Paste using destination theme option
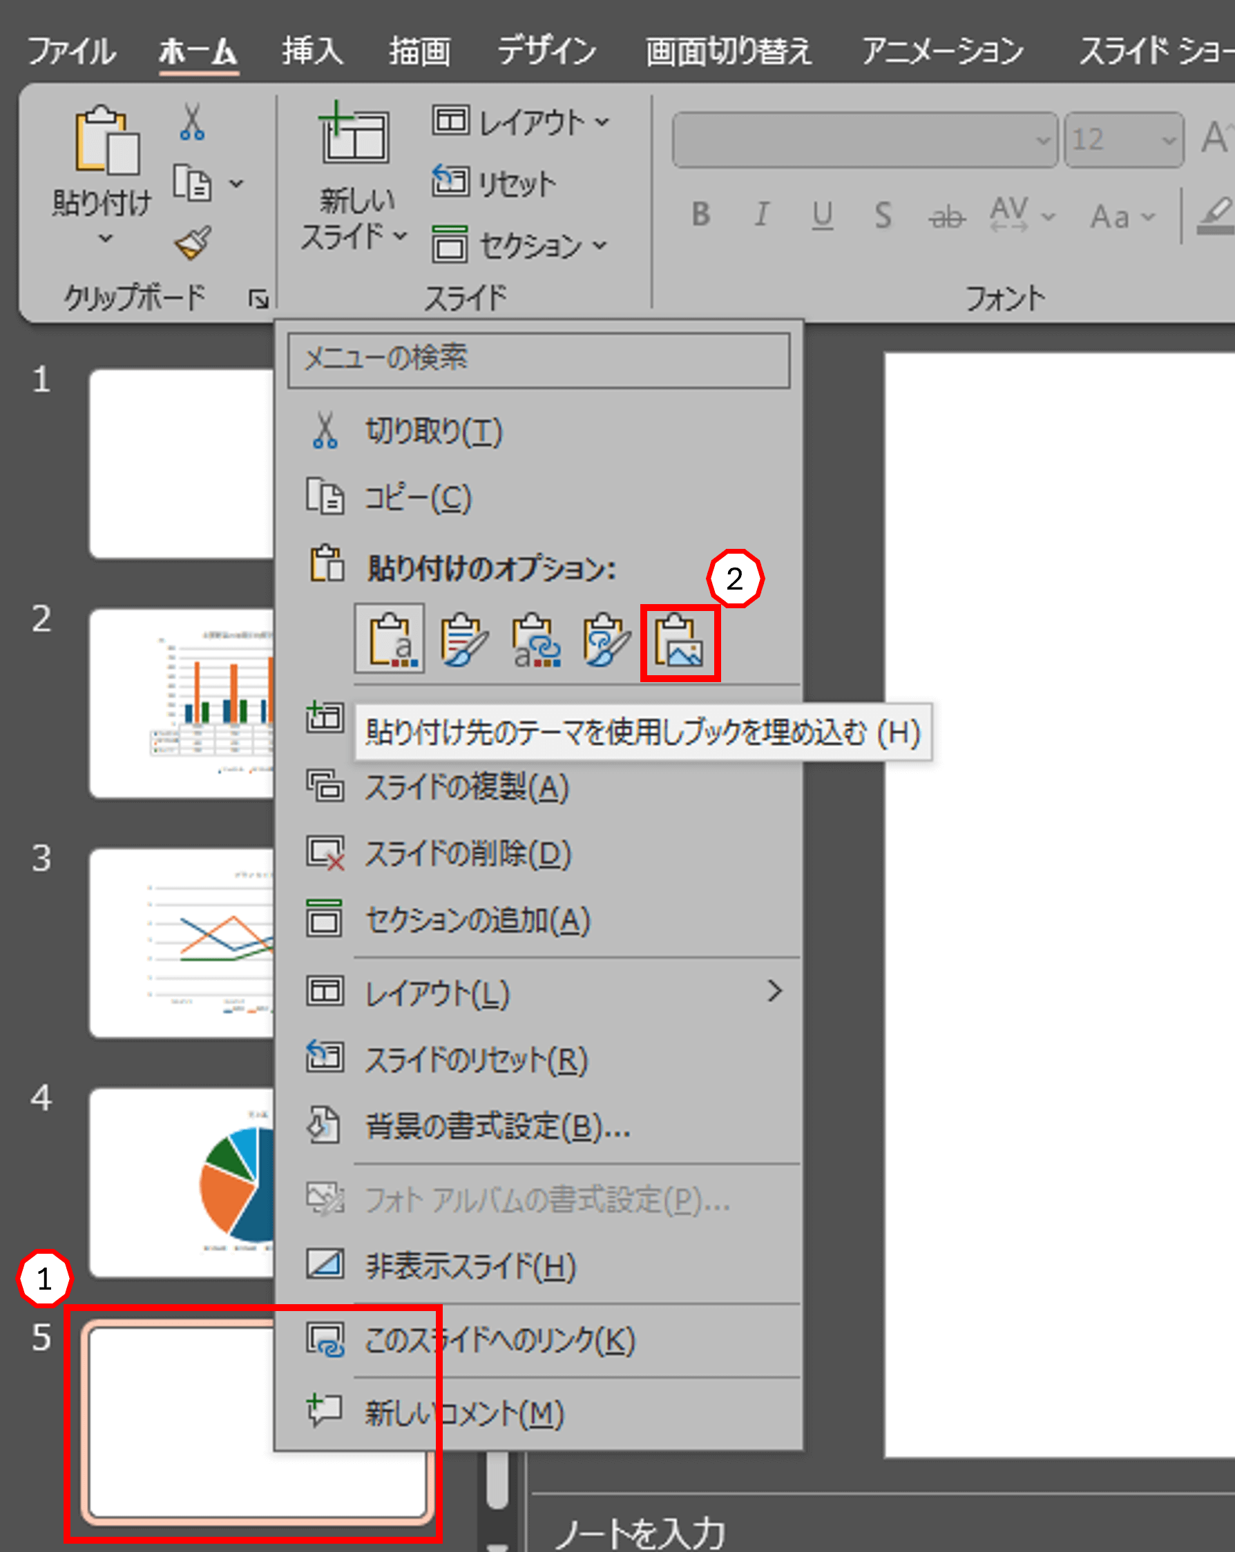The width and height of the screenshot is (1235, 1552). 390,639
